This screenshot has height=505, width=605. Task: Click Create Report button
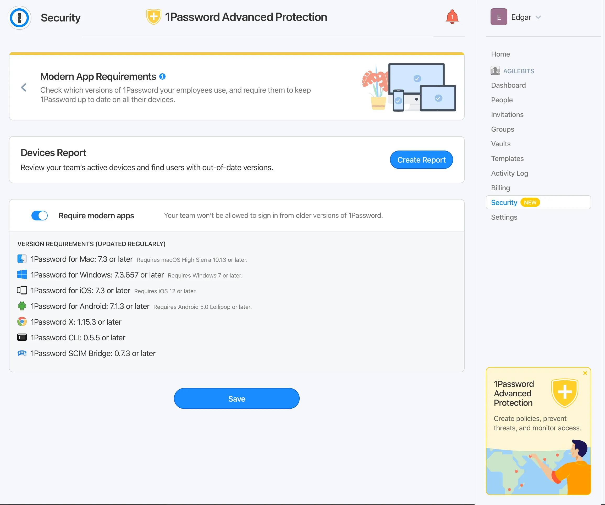[421, 159]
